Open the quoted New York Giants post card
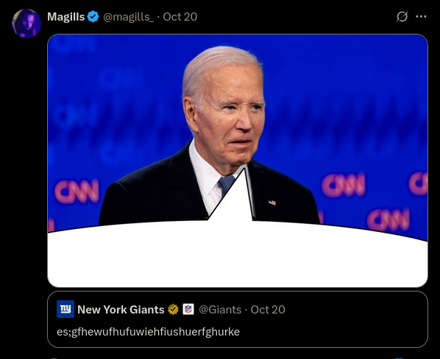 238,319
